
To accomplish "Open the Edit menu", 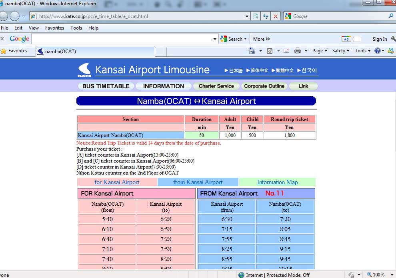I will click(x=18, y=28).
